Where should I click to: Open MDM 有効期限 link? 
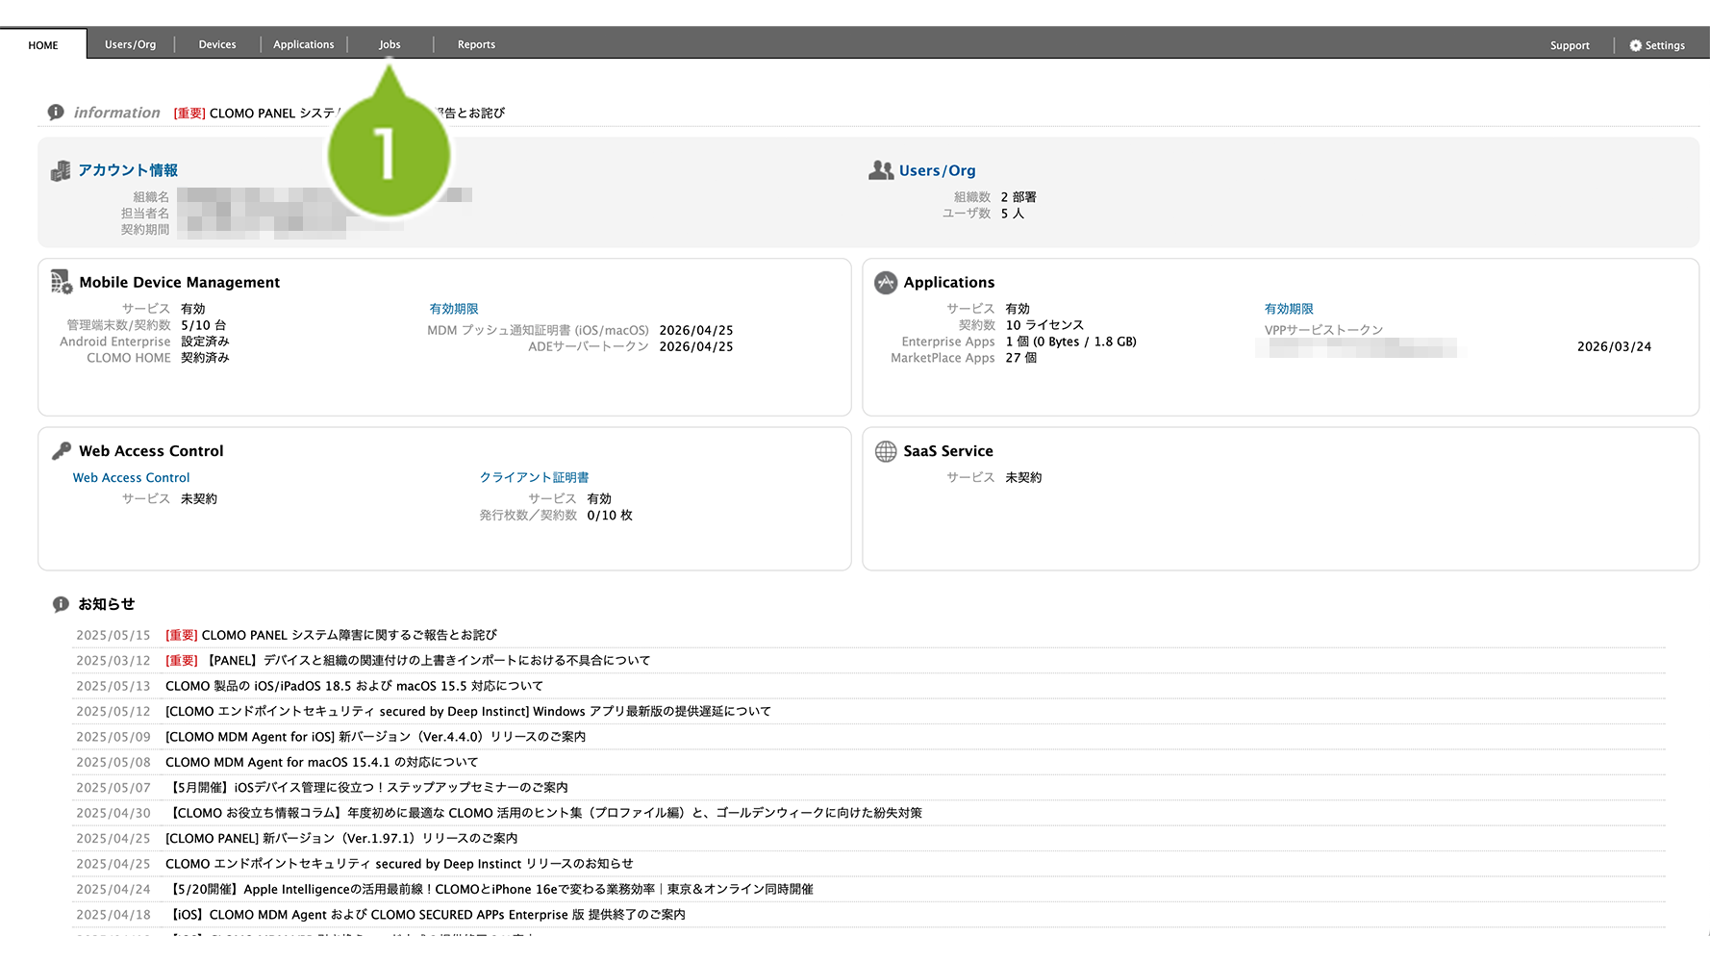click(454, 309)
